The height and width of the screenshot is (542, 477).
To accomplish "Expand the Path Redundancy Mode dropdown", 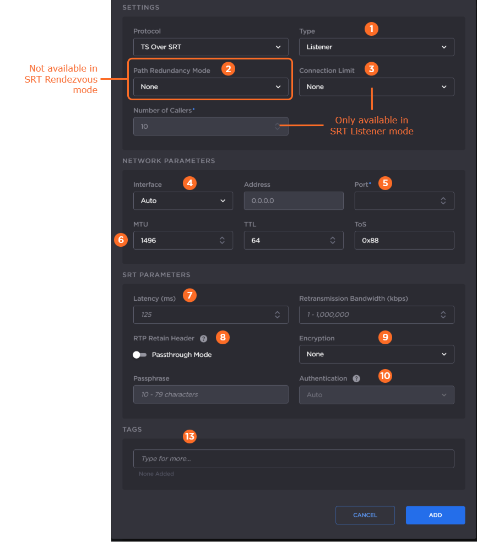I will tap(210, 86).
